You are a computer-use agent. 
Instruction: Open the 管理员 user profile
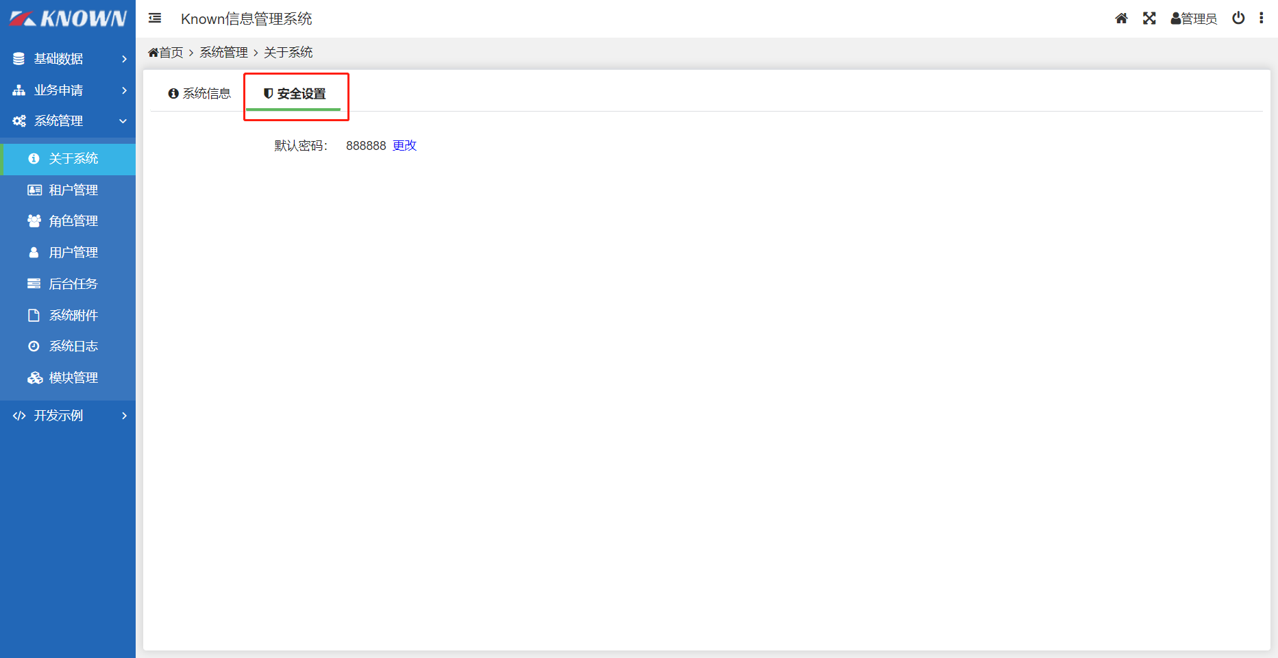click(1194, 18)
